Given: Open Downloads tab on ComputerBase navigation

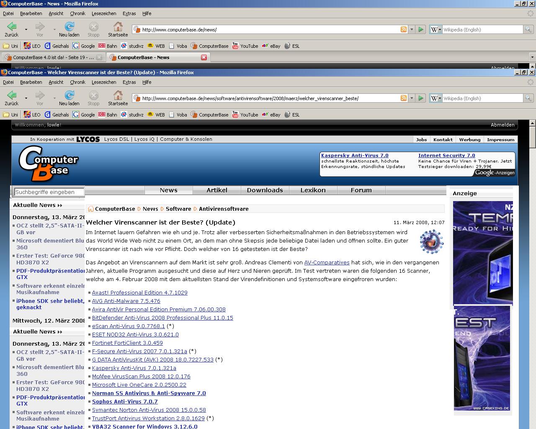Looking at the screenshot, I should coord(265,190).
